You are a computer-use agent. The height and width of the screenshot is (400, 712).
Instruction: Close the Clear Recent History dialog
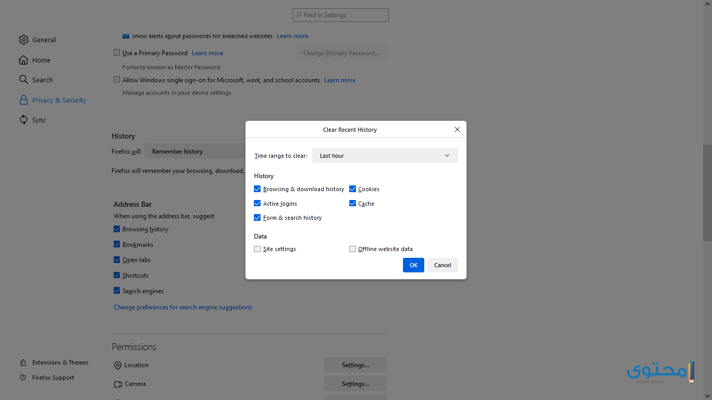pyautogui.click(x=457, y=130)
